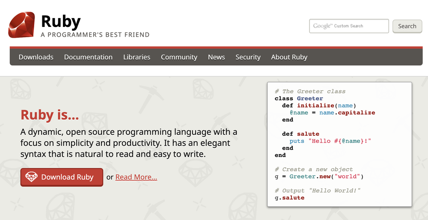Open the Downloads menu item

(x=36, y=57)
